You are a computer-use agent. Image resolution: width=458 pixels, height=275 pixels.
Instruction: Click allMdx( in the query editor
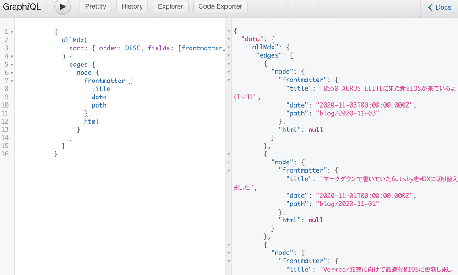tap(75, 40)
